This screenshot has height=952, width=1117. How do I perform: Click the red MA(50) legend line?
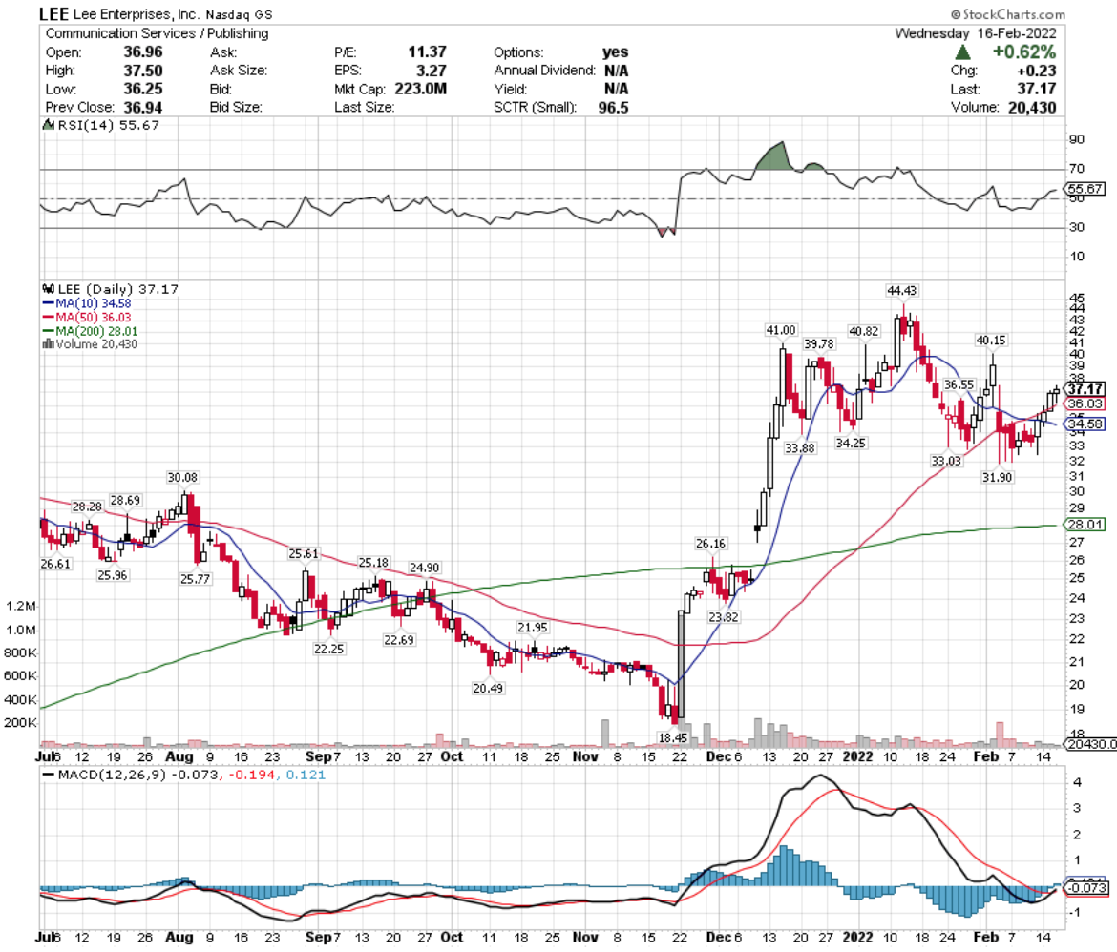pos(49,318)
